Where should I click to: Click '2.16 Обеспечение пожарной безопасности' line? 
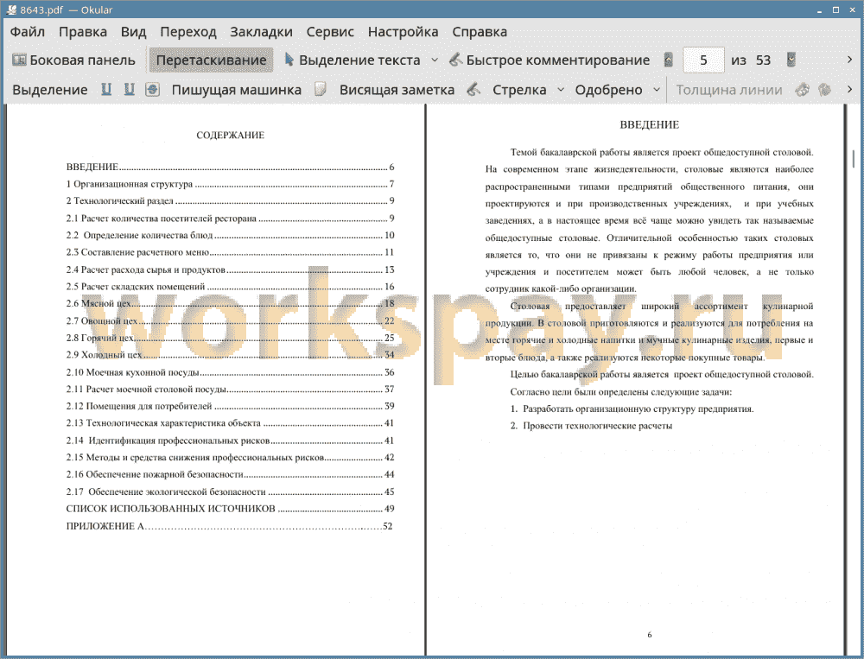230,474
